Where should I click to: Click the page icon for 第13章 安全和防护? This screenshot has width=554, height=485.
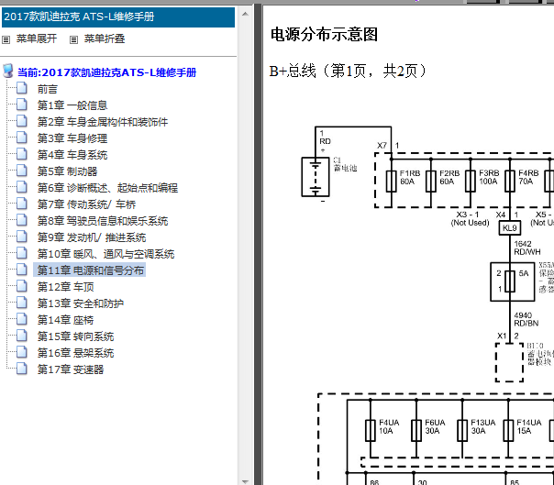click(x=21, y=303)
